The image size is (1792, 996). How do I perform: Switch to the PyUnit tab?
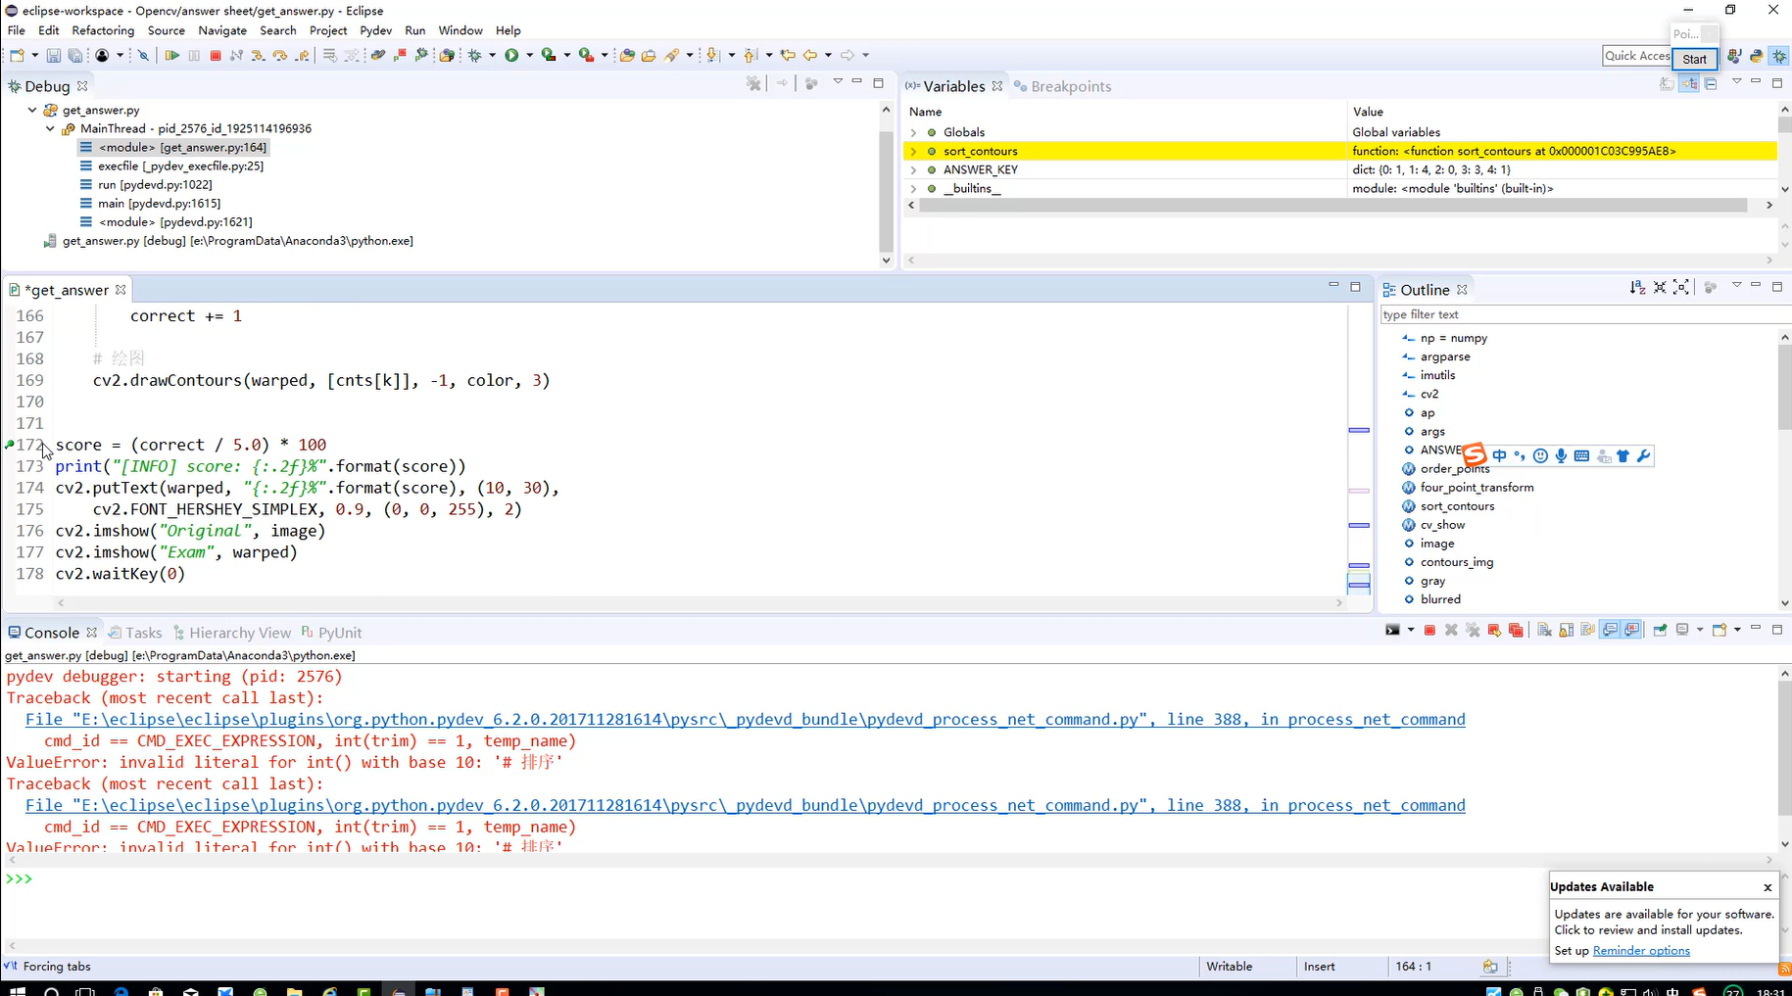[x=332, y=633]
